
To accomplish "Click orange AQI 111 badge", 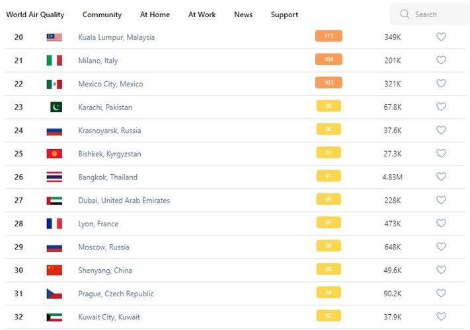I will tap(329, 36).
